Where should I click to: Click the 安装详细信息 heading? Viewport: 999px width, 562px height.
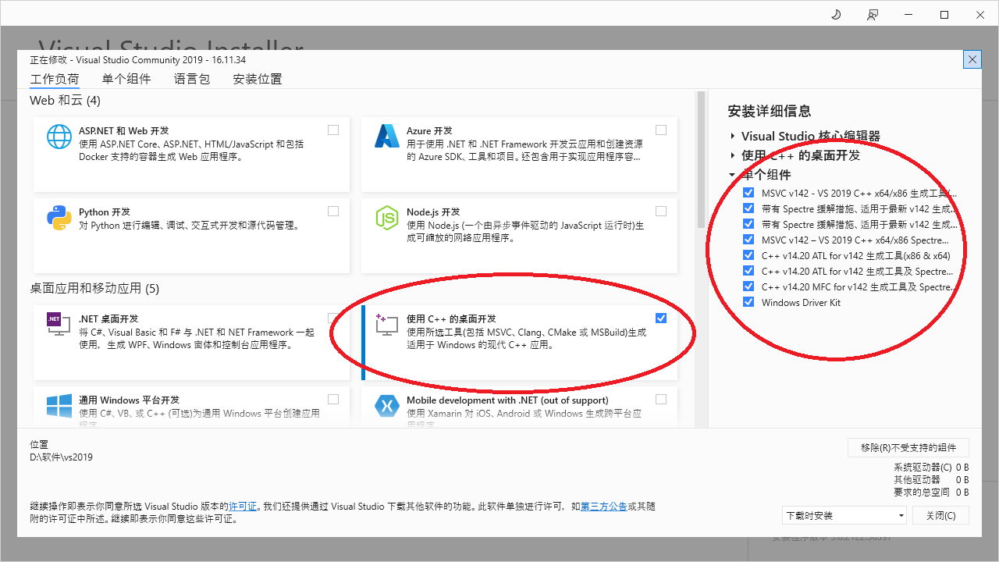[770, 112]
